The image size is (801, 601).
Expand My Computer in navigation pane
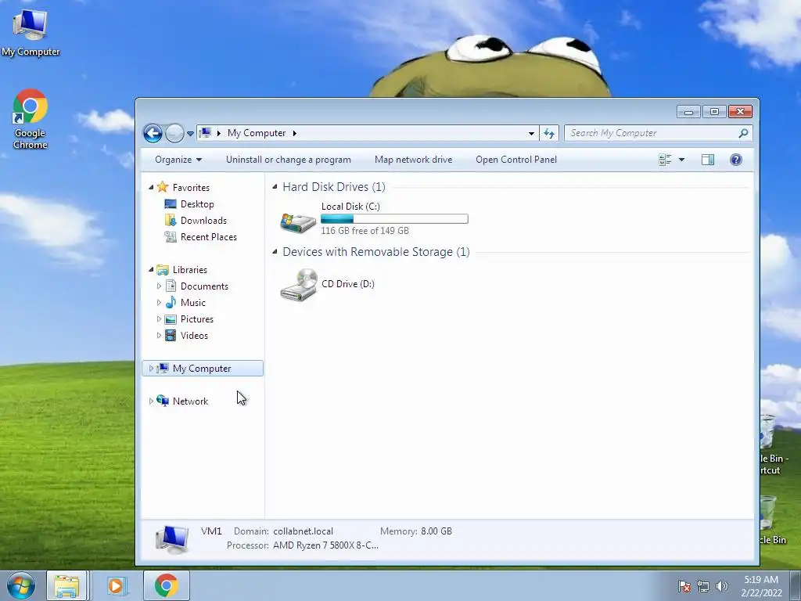(x=151, y=369)
